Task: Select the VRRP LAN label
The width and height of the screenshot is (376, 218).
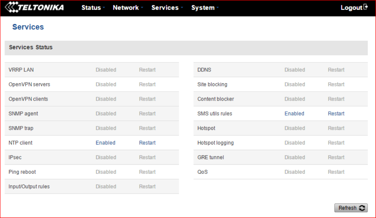Action: [x=21, y=70]
